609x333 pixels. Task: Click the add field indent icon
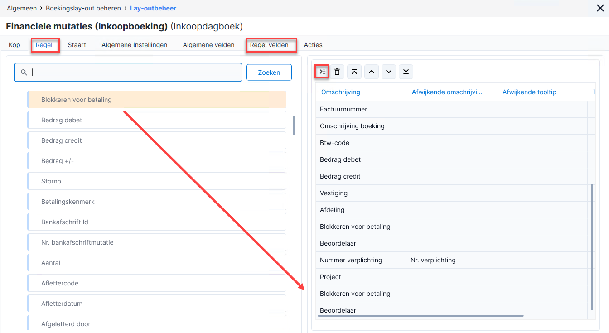[322, 72]
